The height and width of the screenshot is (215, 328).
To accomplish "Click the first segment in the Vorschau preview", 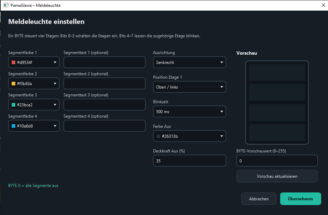I will point(277,72).
